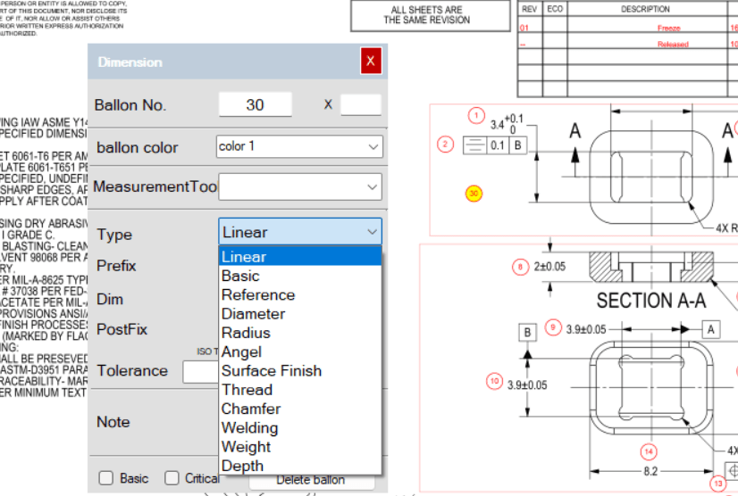738x496 pixels.
Task: Collapse the Type combo box showing Linear
Action: 300,232
